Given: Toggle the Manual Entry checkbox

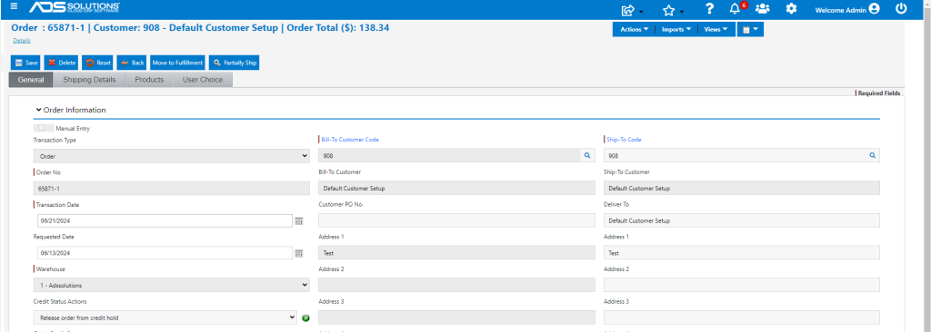Looking at the screenshot, I should 42,128.
